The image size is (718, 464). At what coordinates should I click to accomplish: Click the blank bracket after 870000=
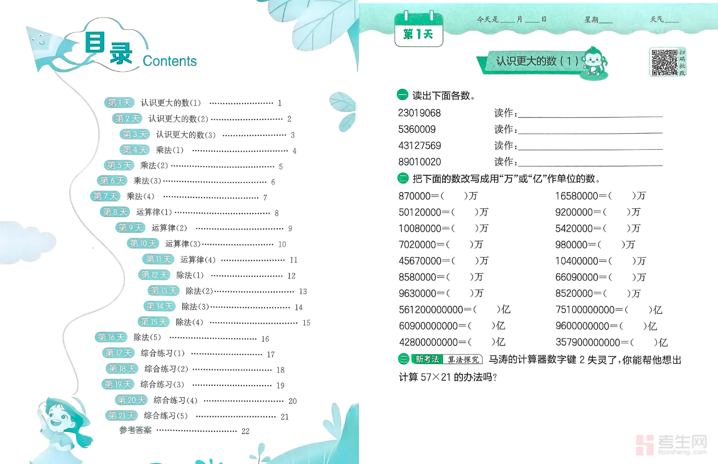(x=454, y=196)
